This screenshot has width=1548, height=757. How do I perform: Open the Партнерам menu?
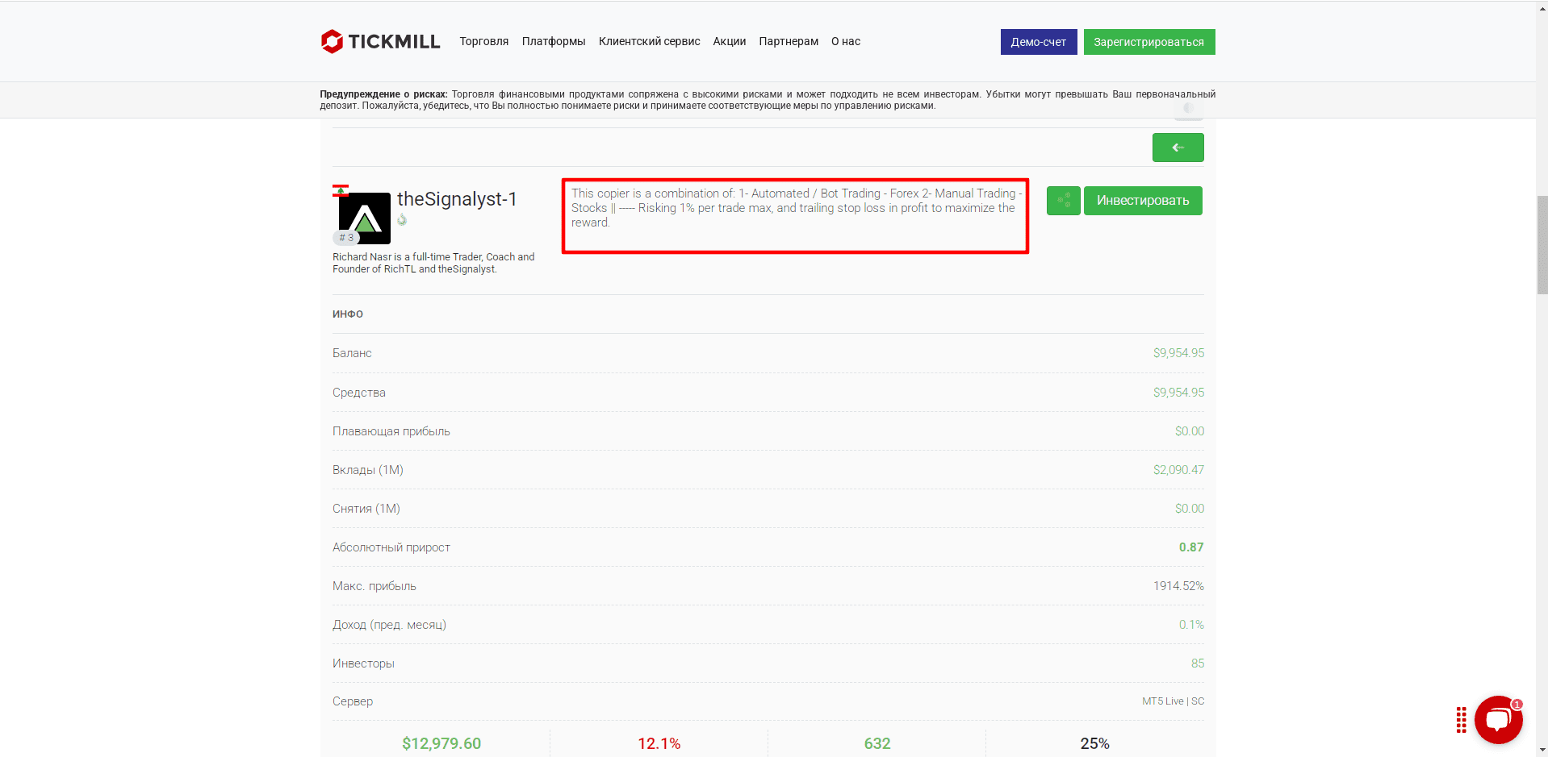[x=789, y=41]
